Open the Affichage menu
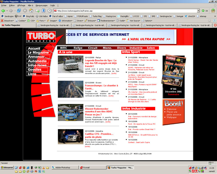217x174 pixels. [x=21, y=5]
